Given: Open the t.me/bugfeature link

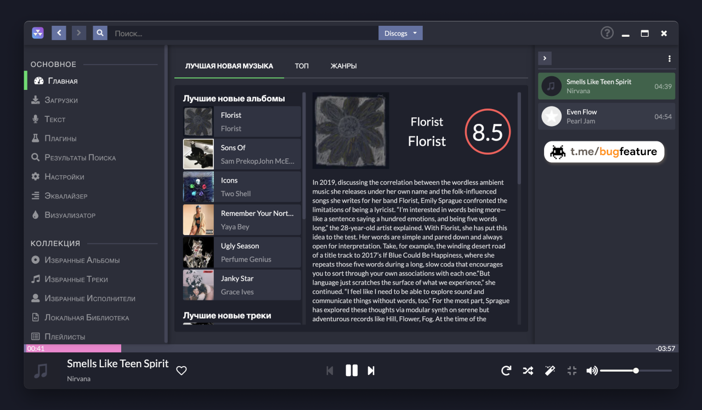Looking at the screenshot, I should [x=604, y=152].
